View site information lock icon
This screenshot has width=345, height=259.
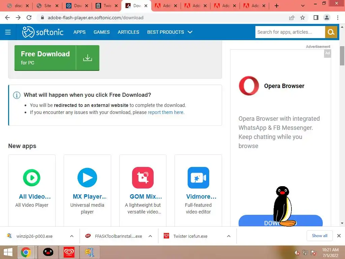point(42,18)
